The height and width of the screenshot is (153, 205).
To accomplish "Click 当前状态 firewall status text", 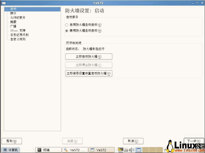I will (85, 49).
